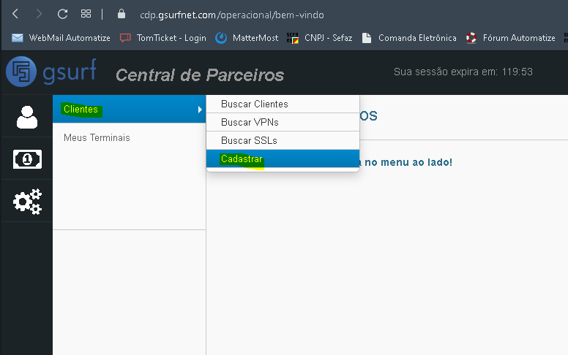568x355 pixels.
Task: Open the user profile sidebar icon
Action: 27,117
